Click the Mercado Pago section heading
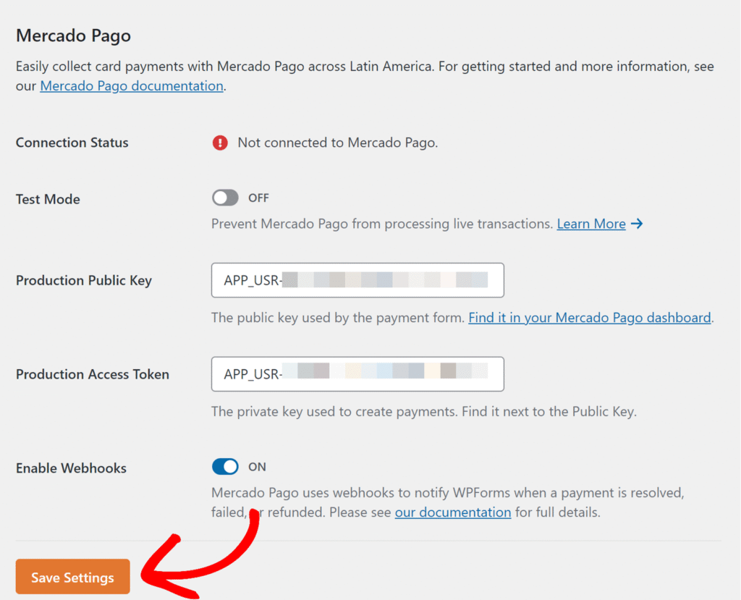 click(x=73, y=35)
